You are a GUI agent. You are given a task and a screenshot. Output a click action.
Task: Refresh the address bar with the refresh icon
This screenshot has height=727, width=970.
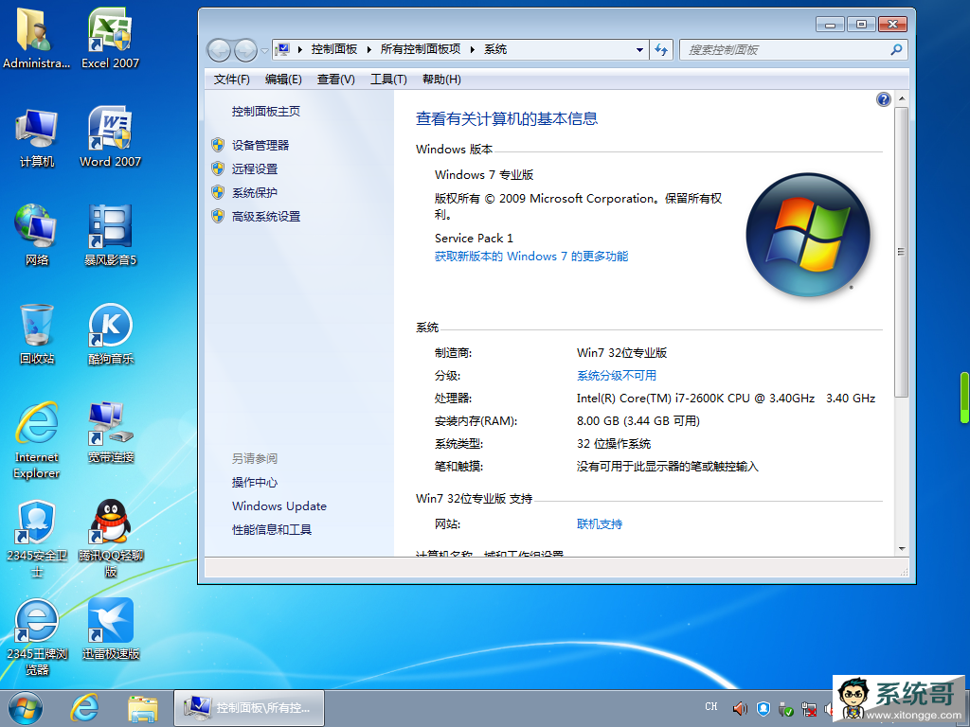pos(661,49)
